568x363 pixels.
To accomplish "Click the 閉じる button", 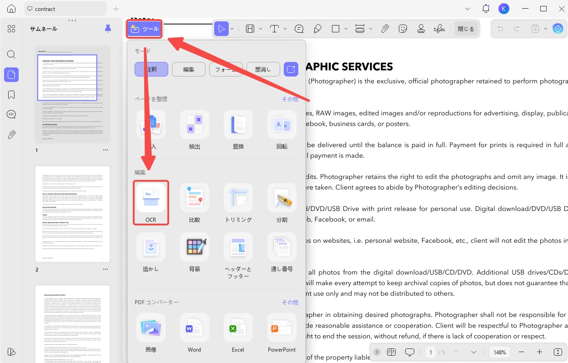I will click(466, 29).
